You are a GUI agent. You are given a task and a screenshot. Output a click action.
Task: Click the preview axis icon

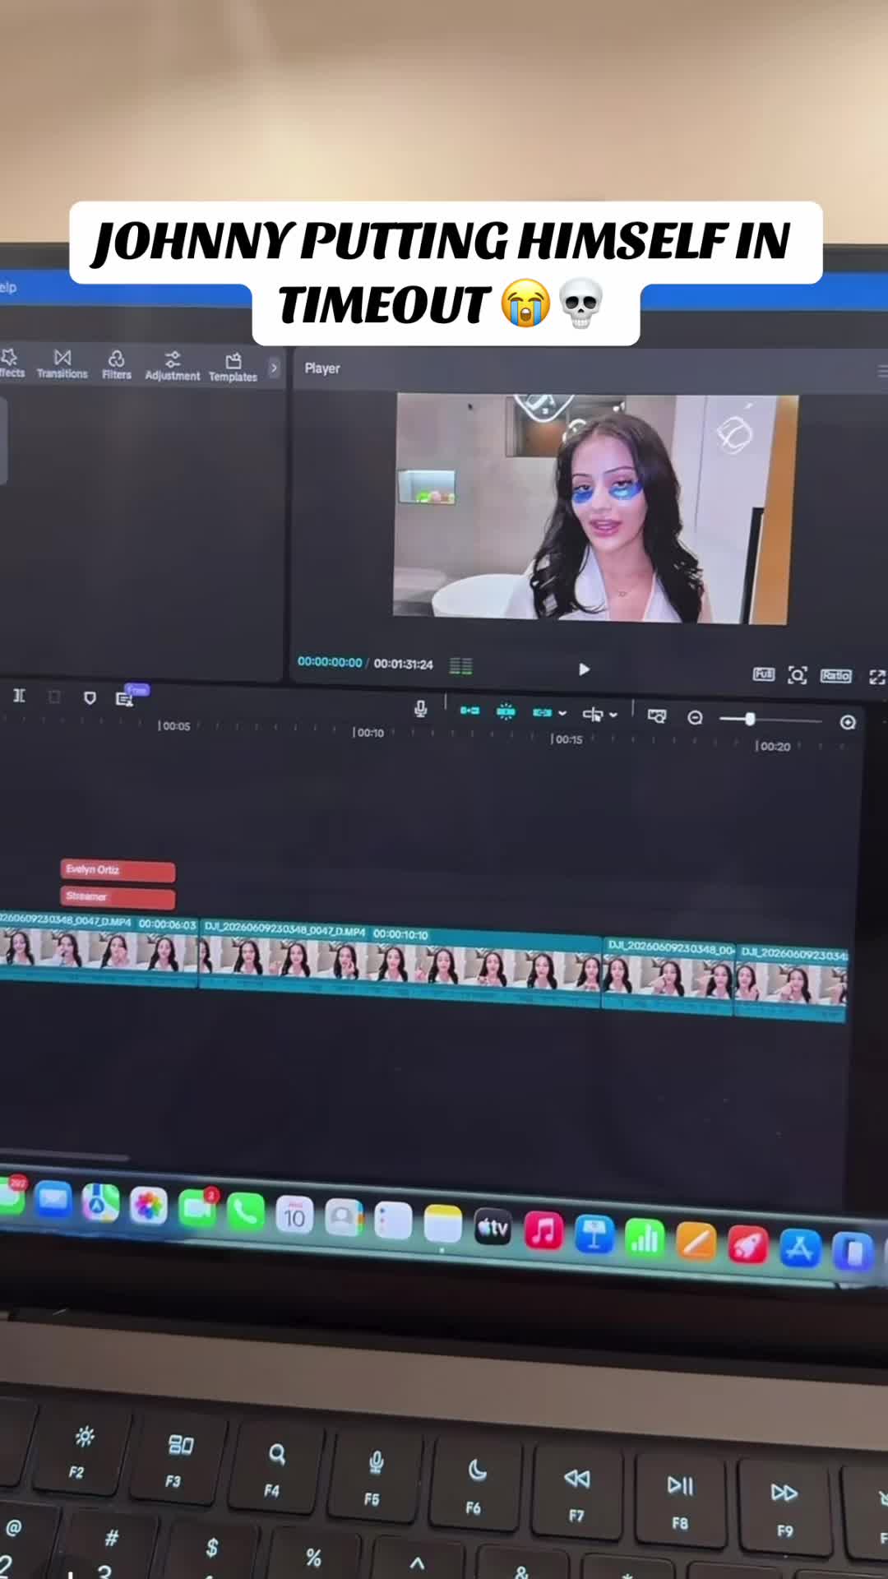click(593, 714)
